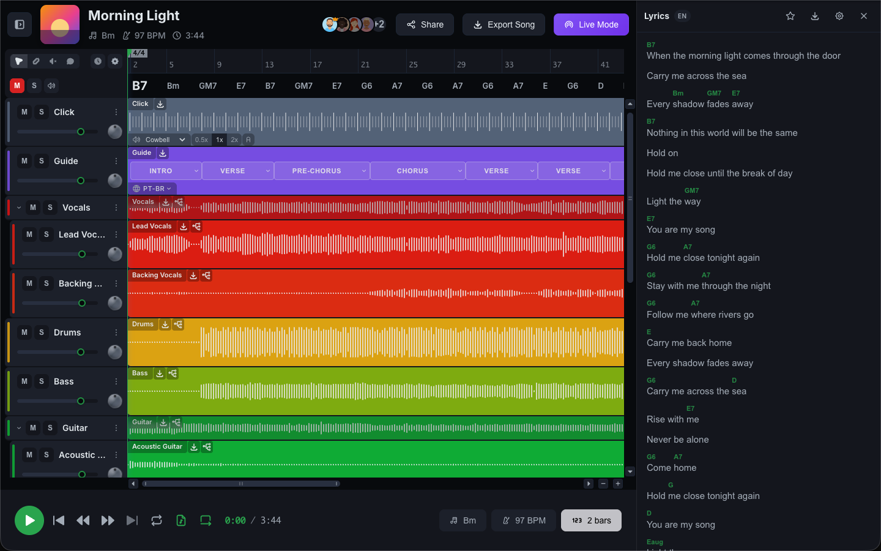Open the Click track options menu
The image size is (881, 551).
[x=116, y=112]
